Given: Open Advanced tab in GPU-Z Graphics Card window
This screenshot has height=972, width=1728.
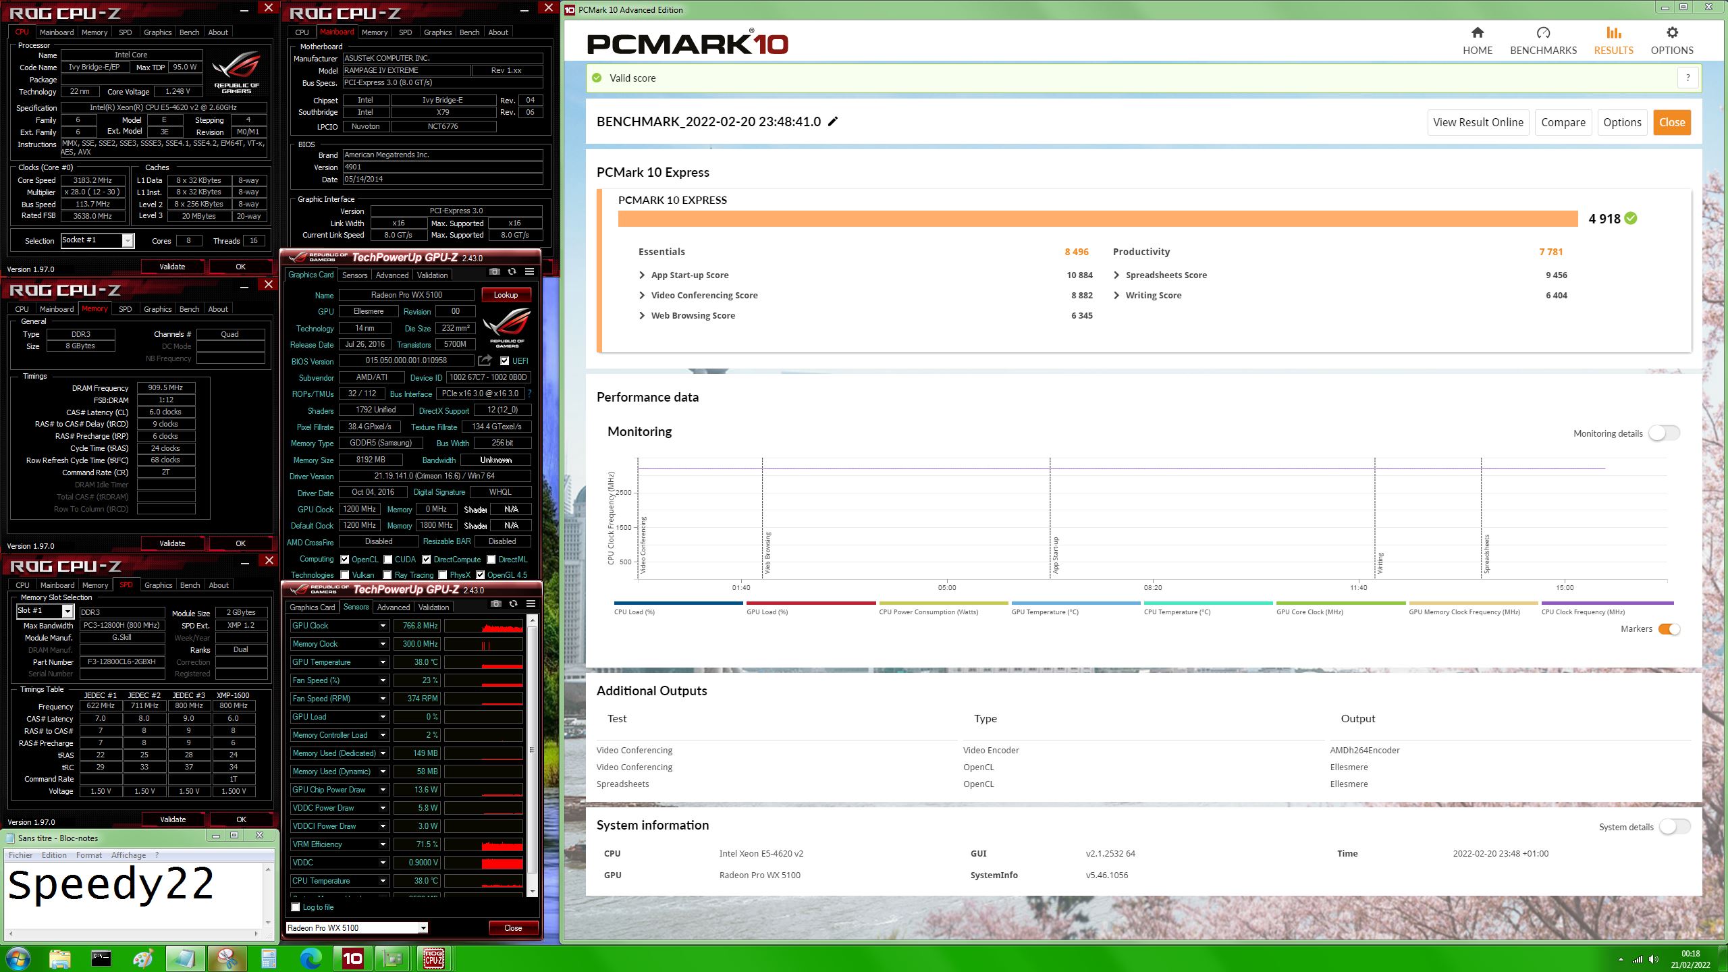Looking at the screenshot, I should coord(392,275).
